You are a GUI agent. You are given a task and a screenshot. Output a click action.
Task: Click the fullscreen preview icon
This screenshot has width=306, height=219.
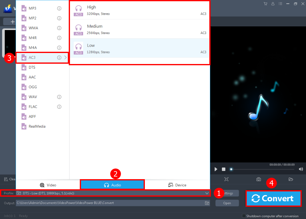click(226, 179)
